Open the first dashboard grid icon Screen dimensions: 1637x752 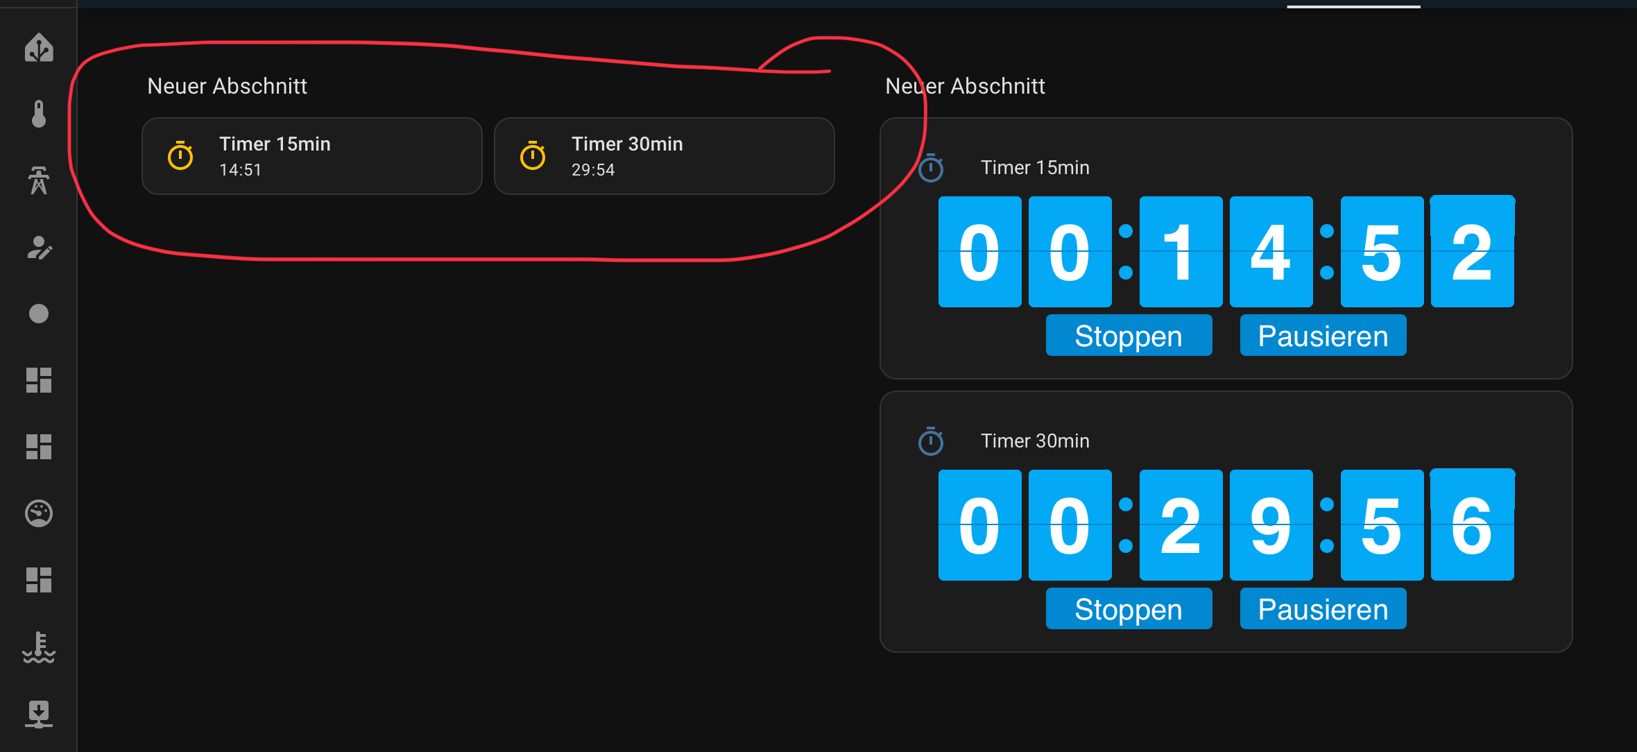pos(39,380)
